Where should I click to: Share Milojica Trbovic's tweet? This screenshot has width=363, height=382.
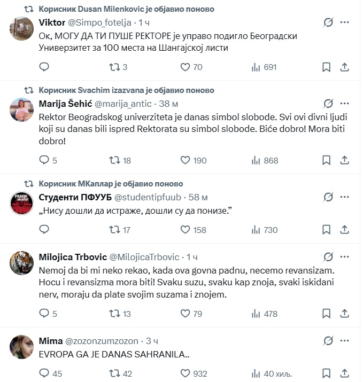(344, 314)
